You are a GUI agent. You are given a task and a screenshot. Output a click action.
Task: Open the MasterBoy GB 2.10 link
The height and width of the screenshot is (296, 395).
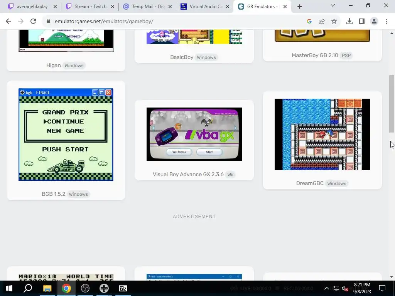315,55
